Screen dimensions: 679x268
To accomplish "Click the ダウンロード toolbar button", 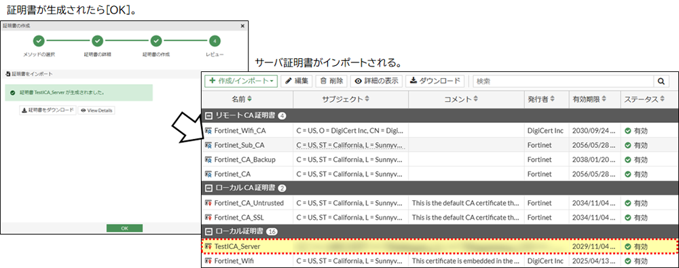I will [435, 81].
